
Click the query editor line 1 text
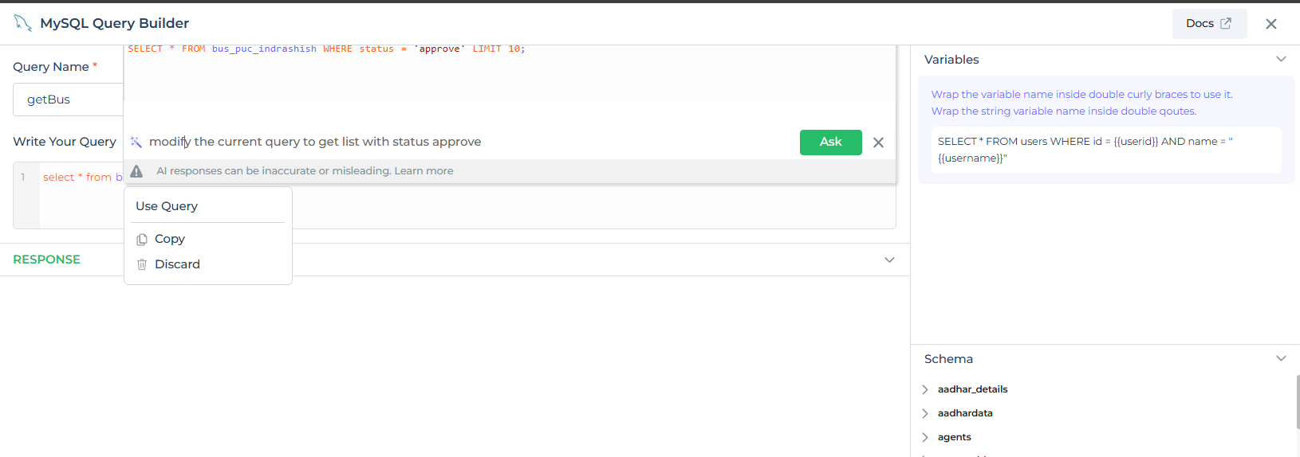(x=83, y=178)
